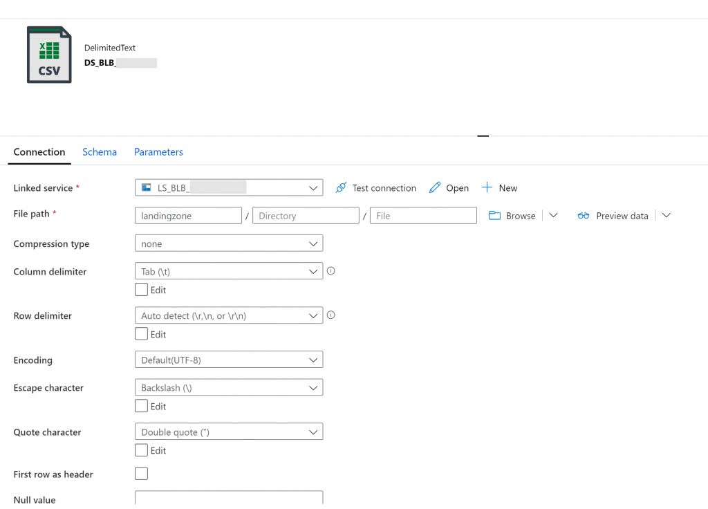Expand the Browse options chevron
This screenshot has width=708, height=509.
[553, 216]
